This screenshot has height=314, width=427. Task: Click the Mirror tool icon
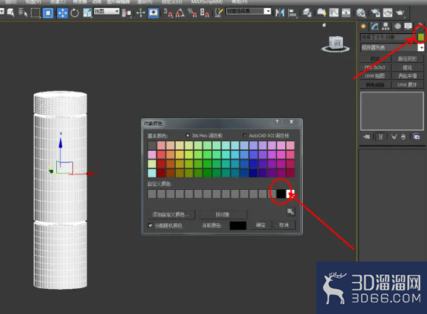(x=280, y=13)
